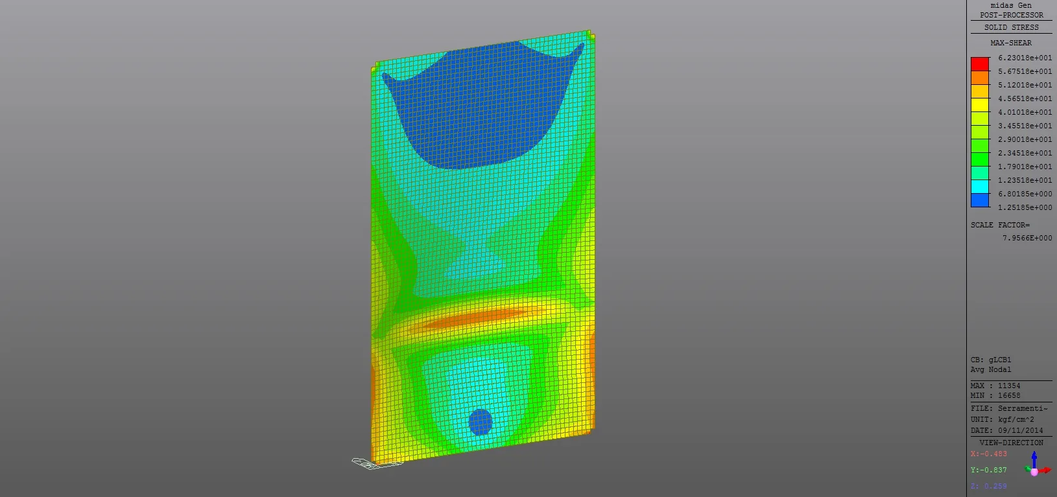Pick the swatch between 5.12018e+001 and 4.56518e+001
Image resolution: width=1057 pixels, height=497 pixels.
(980, 91)
